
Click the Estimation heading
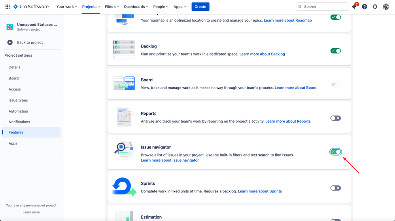pyautogui.click(x=151, y=217)
